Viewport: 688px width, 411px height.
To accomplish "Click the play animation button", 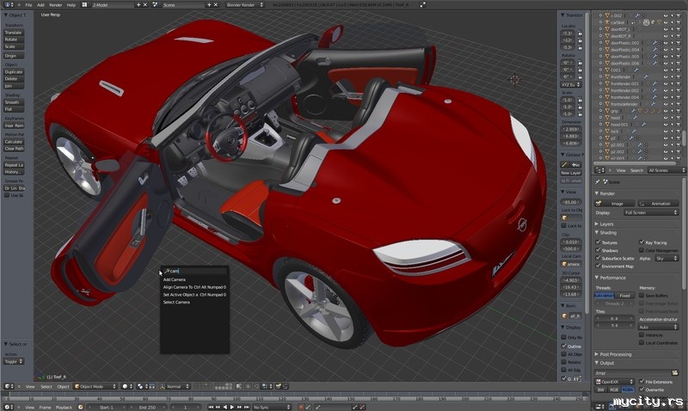I will coord(232,407).
